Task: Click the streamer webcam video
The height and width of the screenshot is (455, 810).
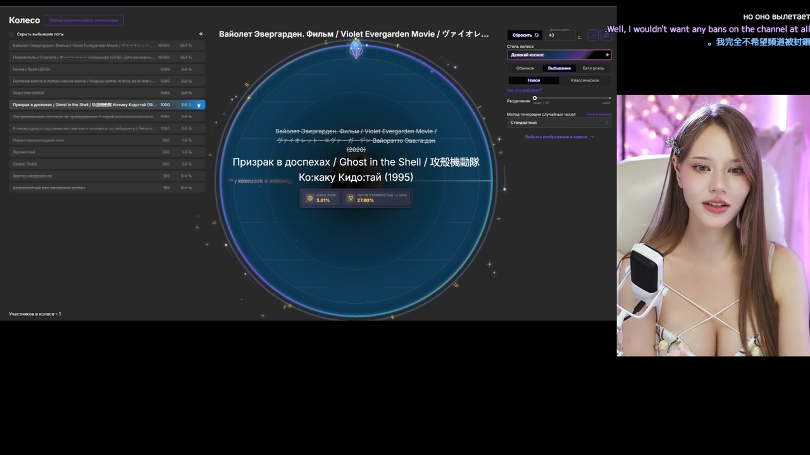Action: click(x=713, y=226)
